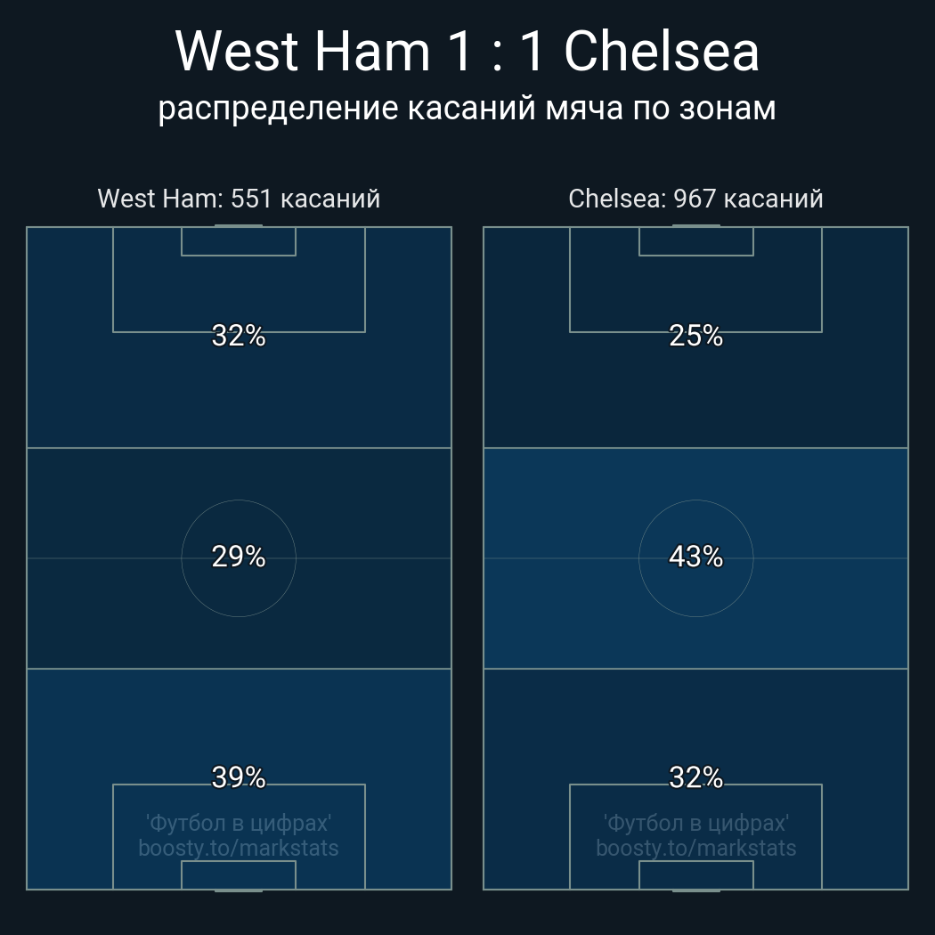Click Chelsea's 25% attacking-third label
This screenshot has width=935, height=935.
pos(695,336)
